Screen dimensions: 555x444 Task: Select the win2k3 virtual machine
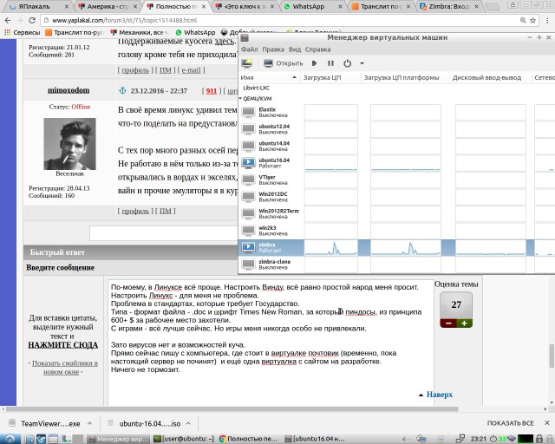click(x=271, y=231)
